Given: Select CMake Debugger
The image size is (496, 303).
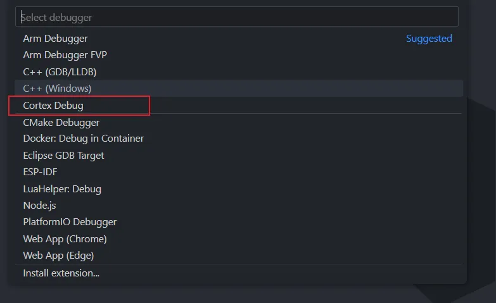Looking at the screenshot, I should click(x=61, y=122).
